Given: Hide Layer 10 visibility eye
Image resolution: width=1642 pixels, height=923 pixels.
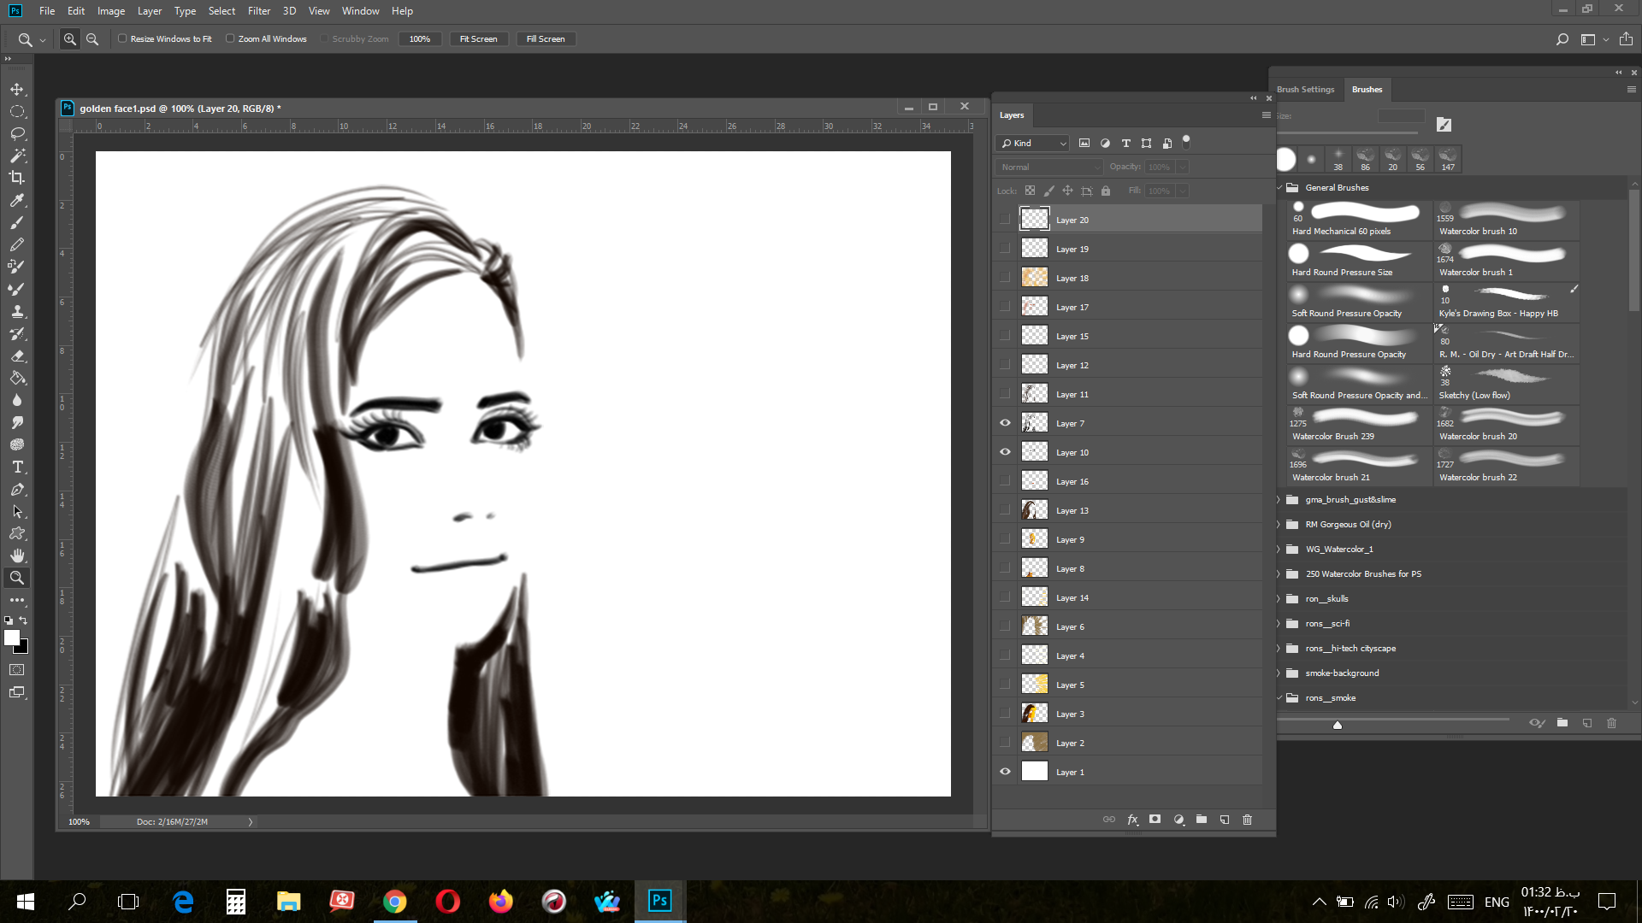Looking at the screenshot, I should (x=1005, y=452).
